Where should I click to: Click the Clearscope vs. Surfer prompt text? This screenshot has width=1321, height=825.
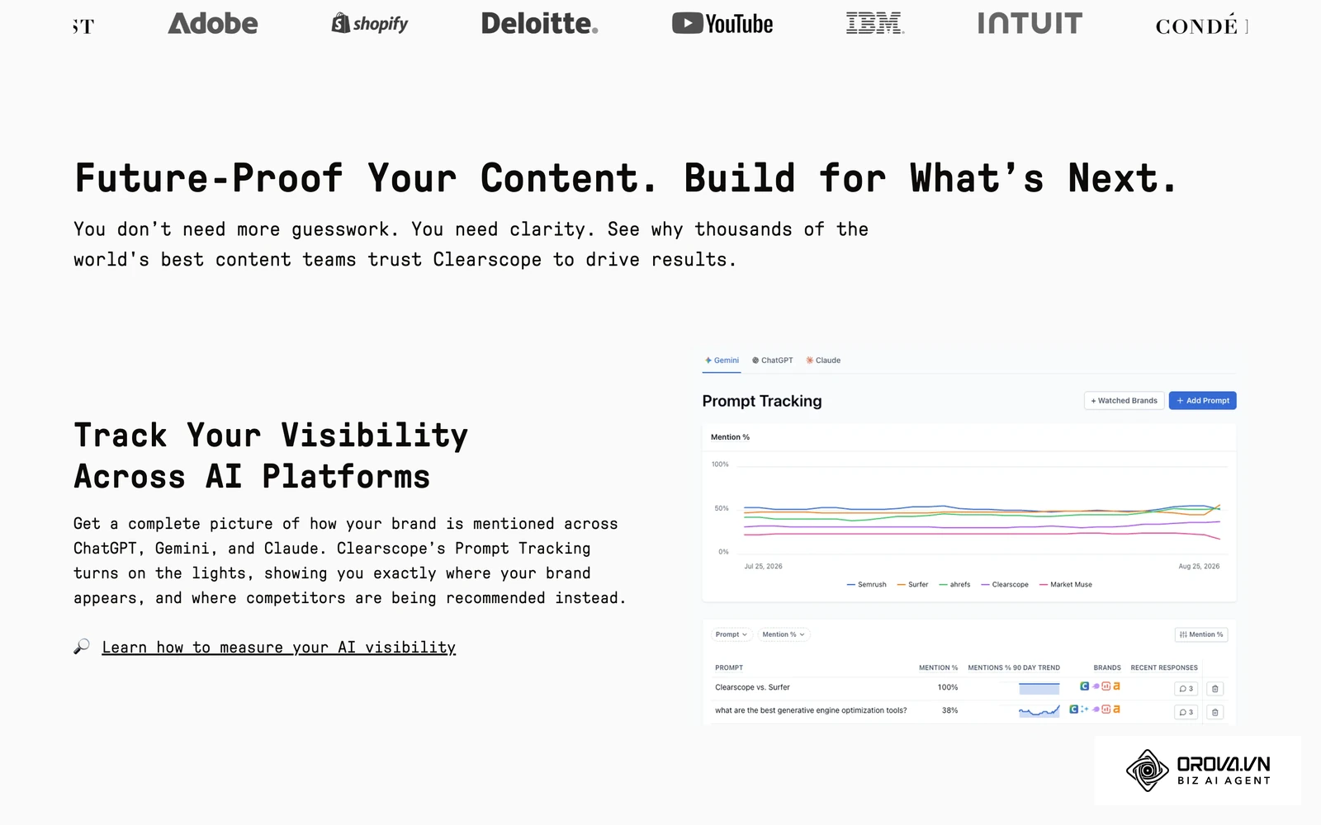coord(752,687)
